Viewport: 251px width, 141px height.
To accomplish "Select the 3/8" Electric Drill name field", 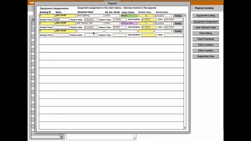I will [x=90, y=23].
